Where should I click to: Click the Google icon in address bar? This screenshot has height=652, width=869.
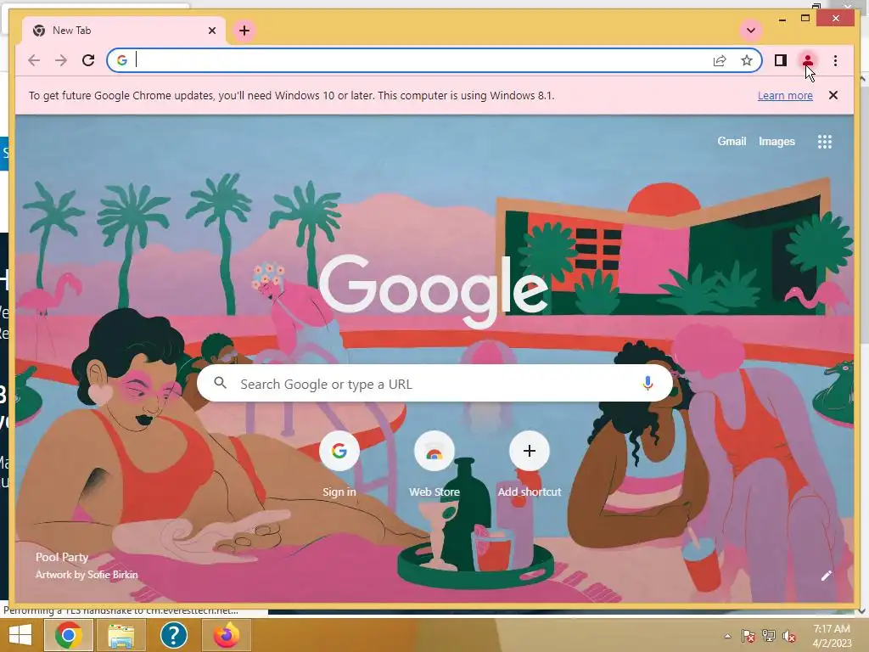[122, 60]
